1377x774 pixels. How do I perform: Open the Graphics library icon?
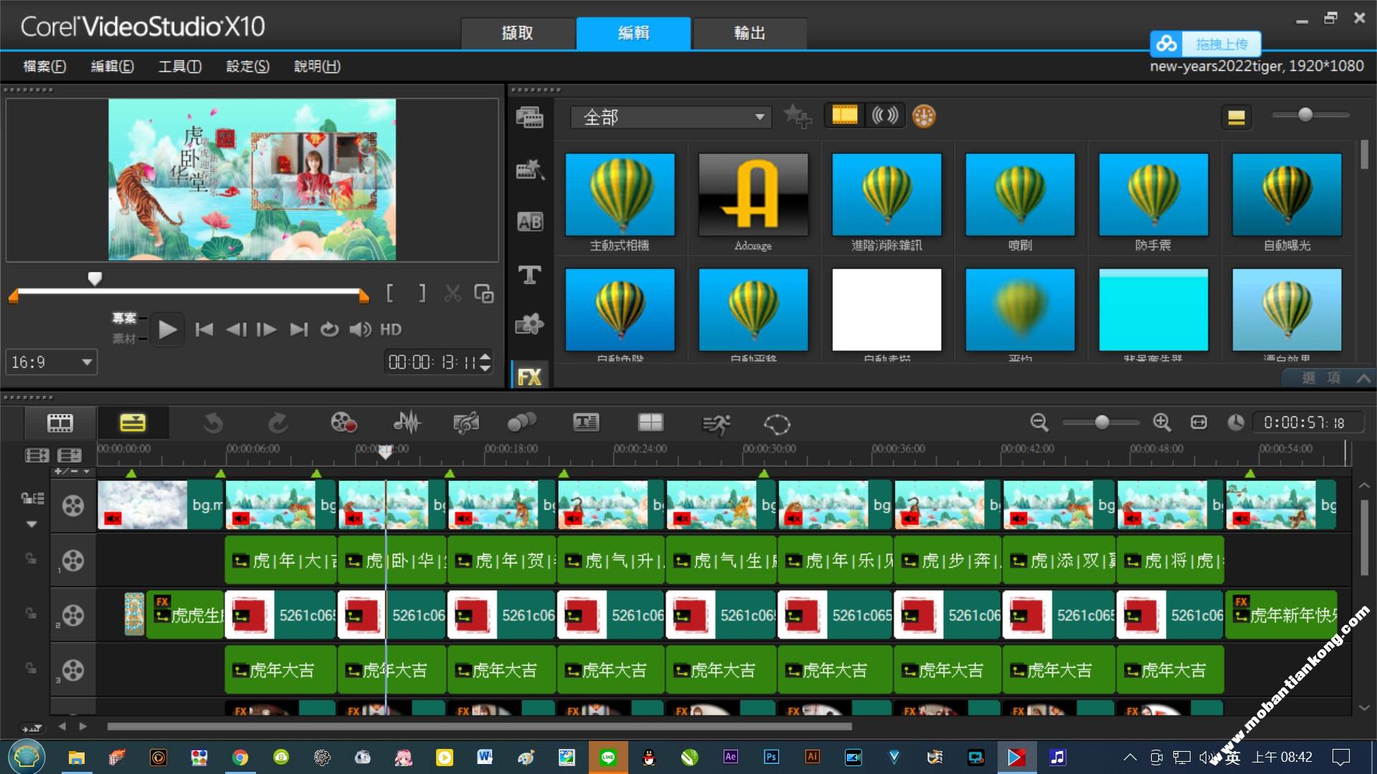pyautogui.click(x=530, y=325)
